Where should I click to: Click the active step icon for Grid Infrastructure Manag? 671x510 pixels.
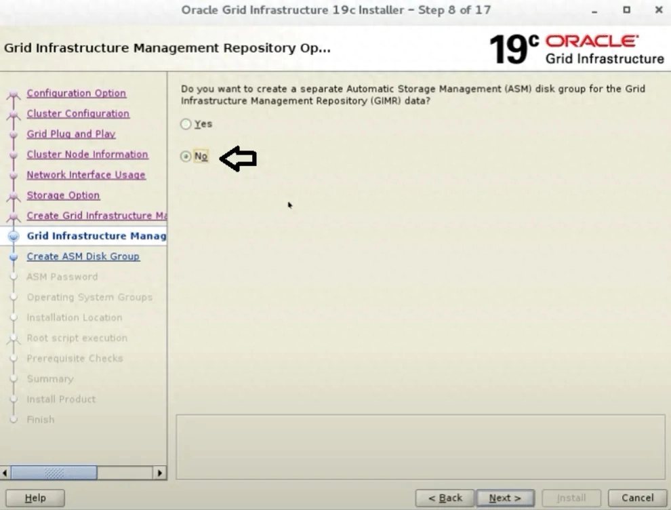(x=15, y=235)
